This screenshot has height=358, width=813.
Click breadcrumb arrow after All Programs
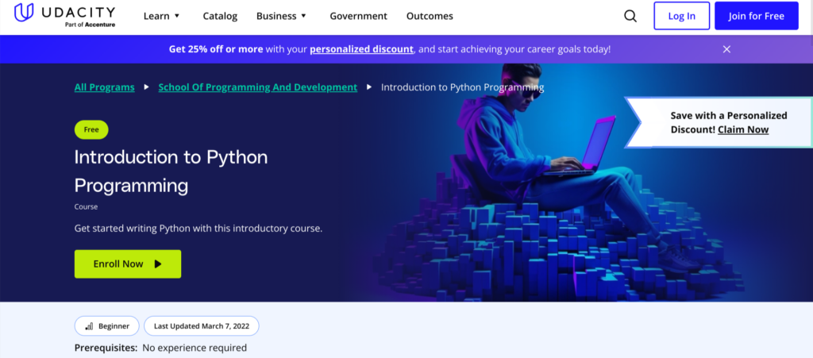pos(147,87)
